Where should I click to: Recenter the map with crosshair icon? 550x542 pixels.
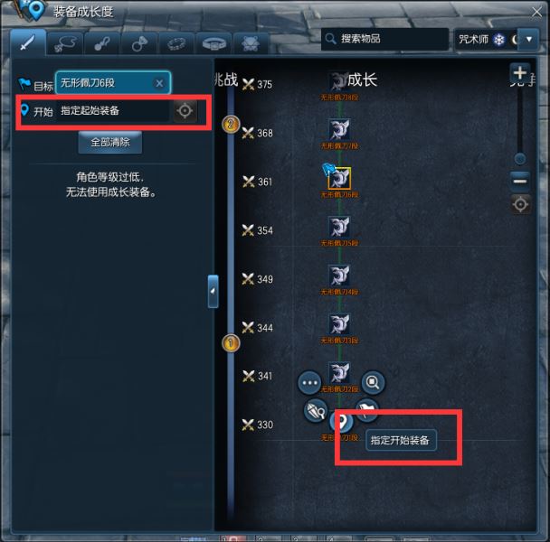[x=520, y=204]
